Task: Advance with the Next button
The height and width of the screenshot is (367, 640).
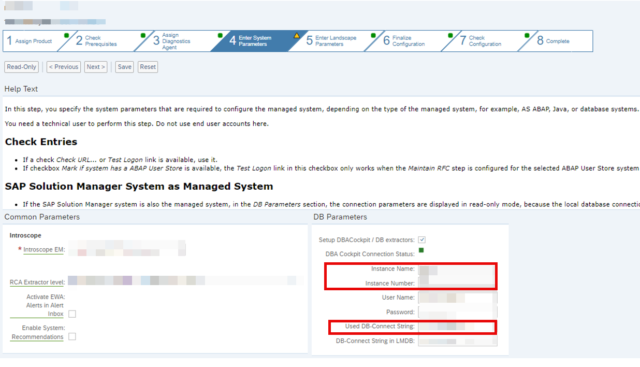Action: click(x=96, y=67)
